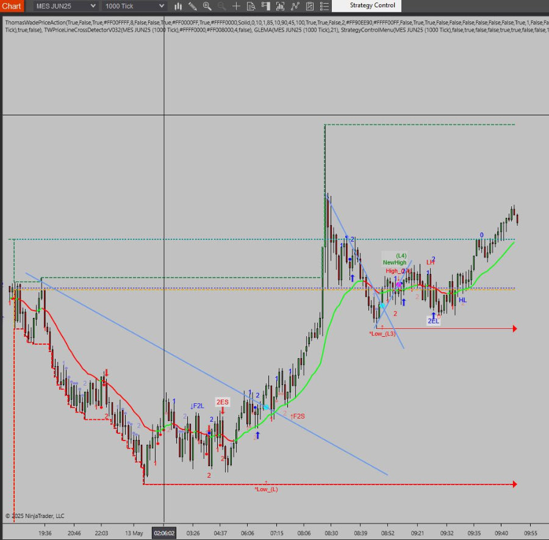Image resolution: width=549 pixels, height=540 pixels.
Task: Show the Data Box icon
Action: [x=251, y=6]
